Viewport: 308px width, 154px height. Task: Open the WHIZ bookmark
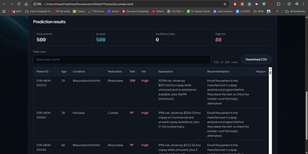pyautogui.click(x=259, y=11)
